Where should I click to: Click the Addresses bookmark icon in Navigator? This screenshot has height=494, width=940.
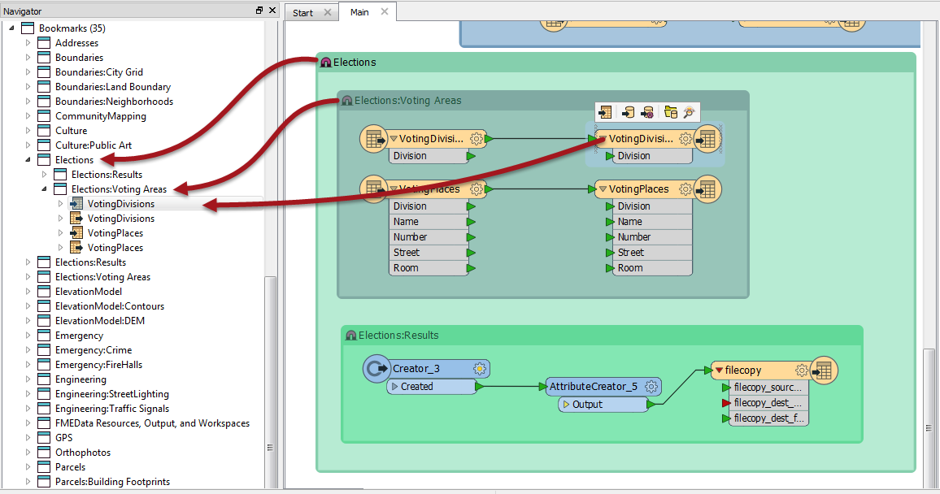[44, 43]
